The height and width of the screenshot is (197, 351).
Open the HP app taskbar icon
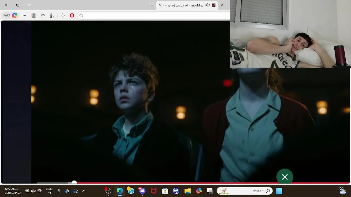176,191
